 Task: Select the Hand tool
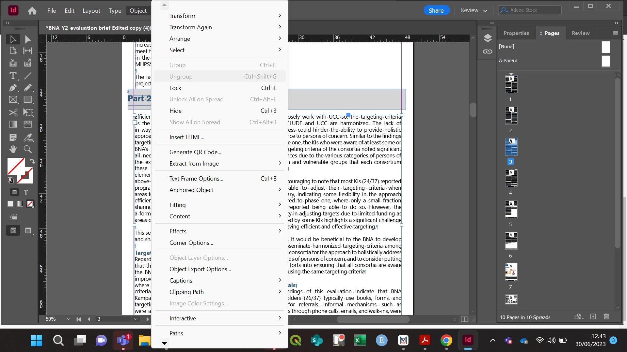coord(13,149)
